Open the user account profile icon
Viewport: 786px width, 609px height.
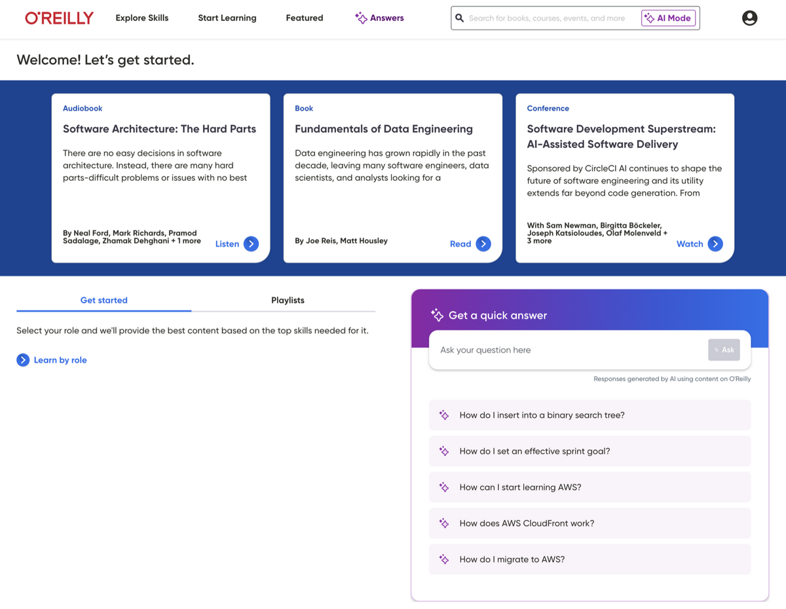[750, 18]
